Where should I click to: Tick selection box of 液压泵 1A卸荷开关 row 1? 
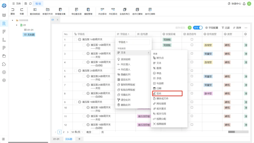tap(75, 39)
